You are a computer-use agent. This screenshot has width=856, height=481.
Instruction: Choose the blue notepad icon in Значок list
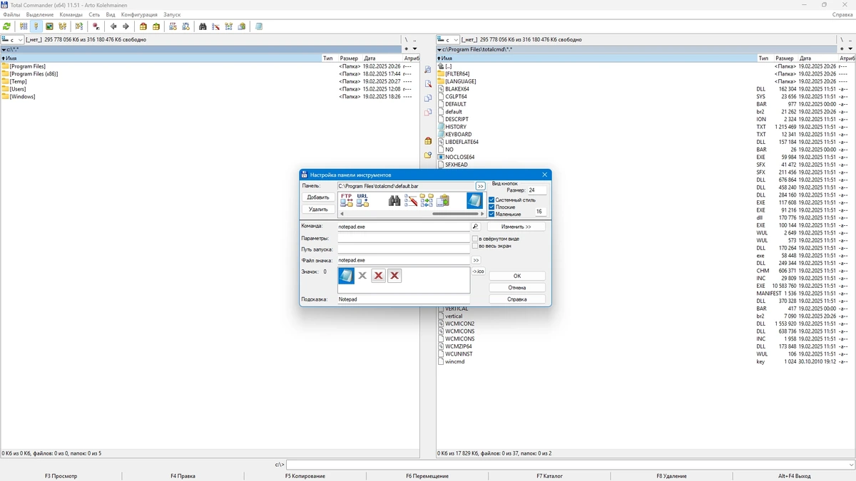(346, 275)
